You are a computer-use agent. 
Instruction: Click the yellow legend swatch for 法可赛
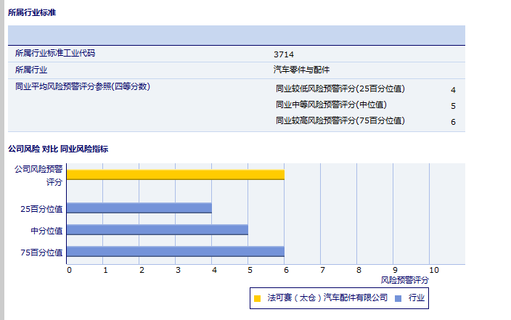click(x=258, y=298)
